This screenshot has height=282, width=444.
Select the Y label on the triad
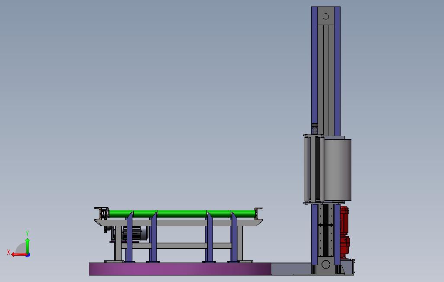click(x=27, y=232)
